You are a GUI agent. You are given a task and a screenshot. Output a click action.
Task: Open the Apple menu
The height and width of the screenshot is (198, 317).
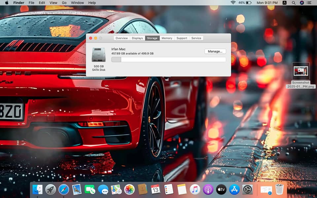(x=7, y=3)
